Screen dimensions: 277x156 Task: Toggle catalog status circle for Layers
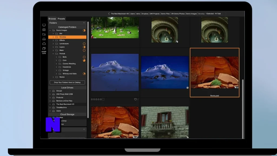click(84, 47)
